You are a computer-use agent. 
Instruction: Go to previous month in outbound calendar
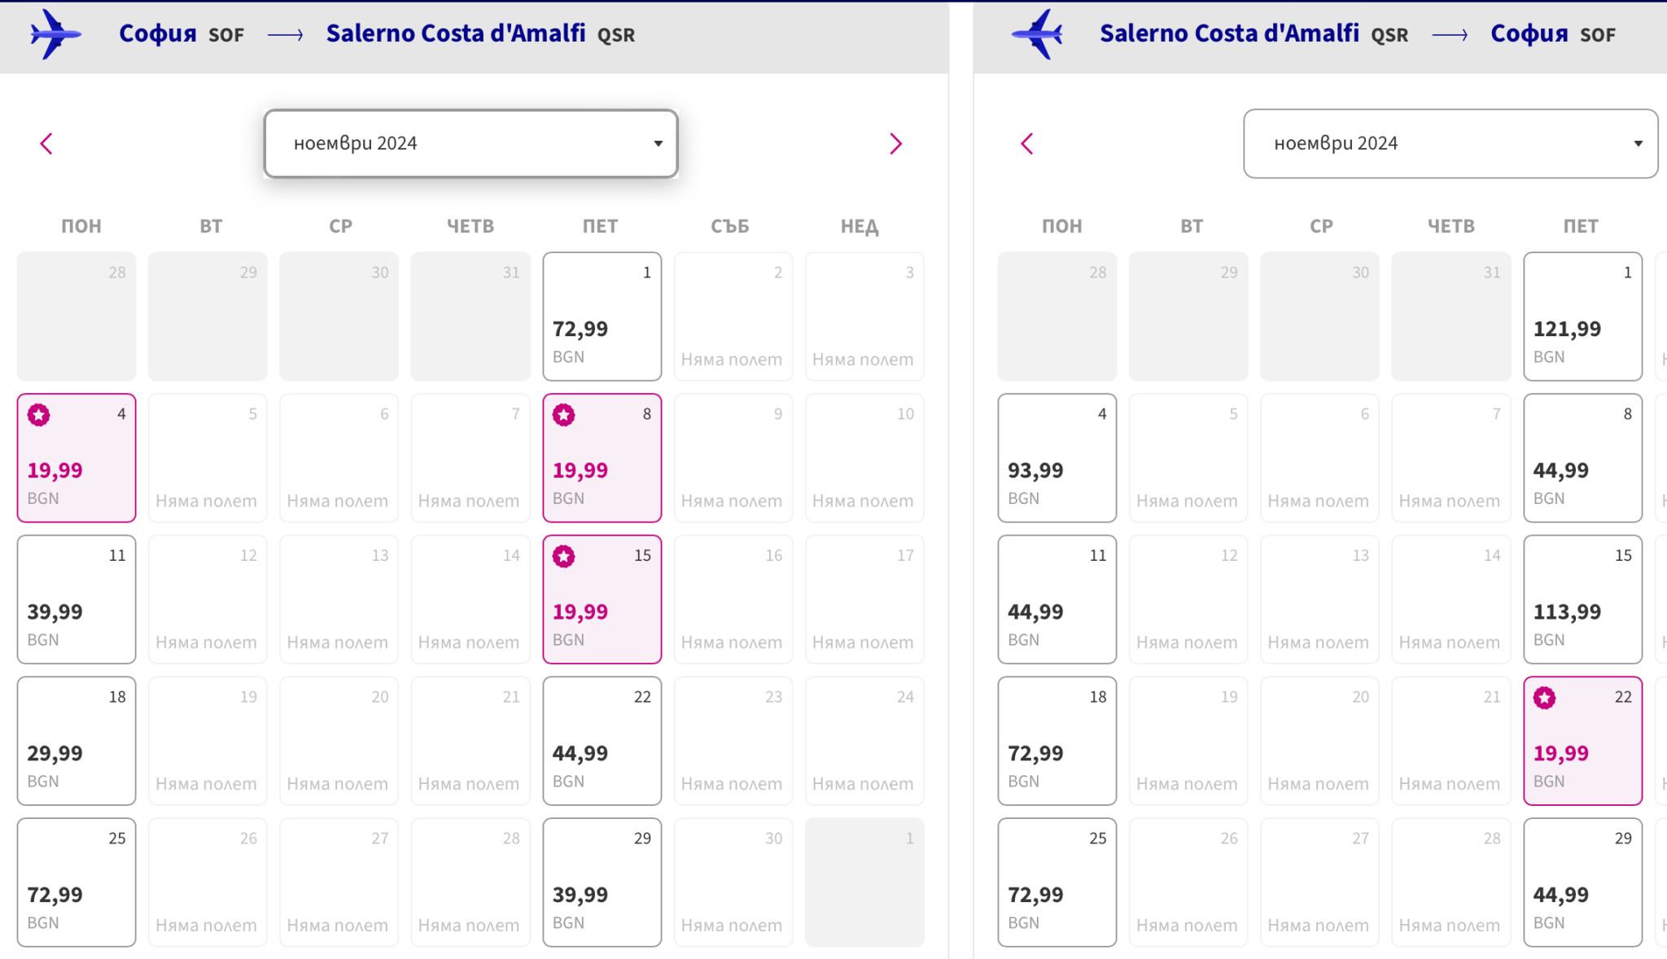[x=46, y=144]
